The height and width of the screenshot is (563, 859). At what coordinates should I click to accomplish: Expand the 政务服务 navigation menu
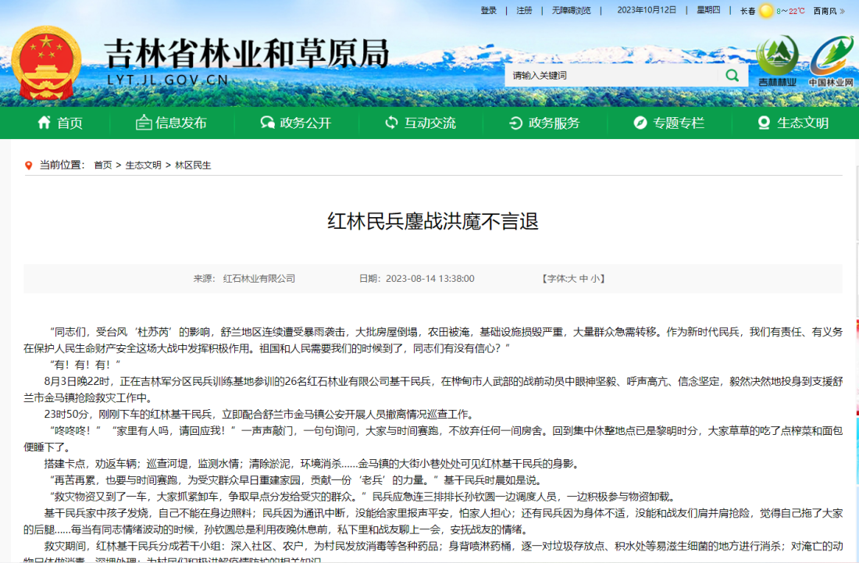tap(544, 123)
